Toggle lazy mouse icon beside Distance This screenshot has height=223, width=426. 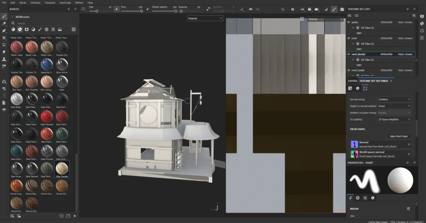coord(208,9)
